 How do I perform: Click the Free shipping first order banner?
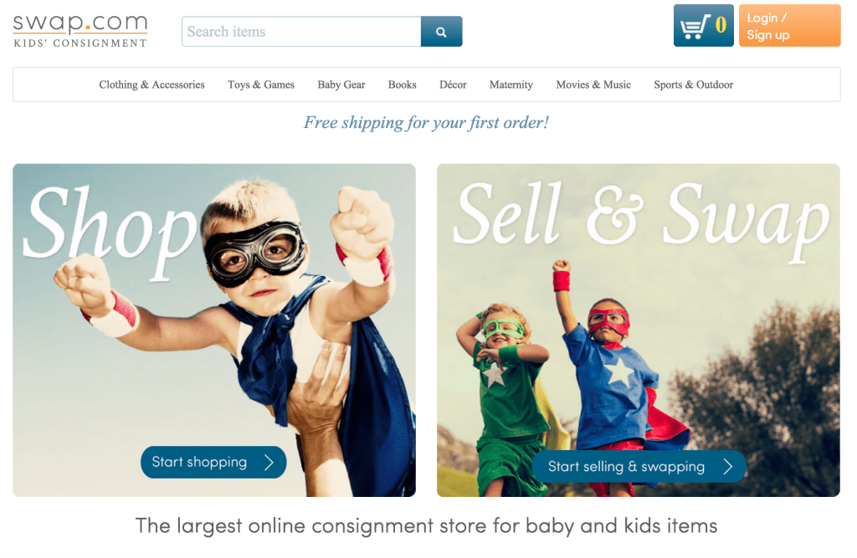426,123
